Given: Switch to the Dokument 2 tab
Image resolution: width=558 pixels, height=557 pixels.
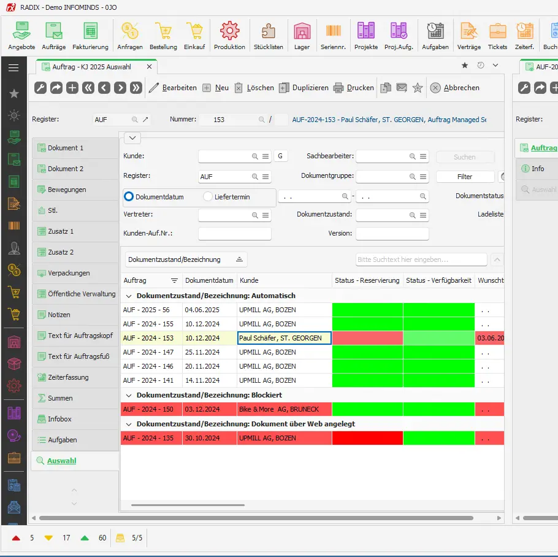Looking at the screenshot, I should [x=75, y=169].
